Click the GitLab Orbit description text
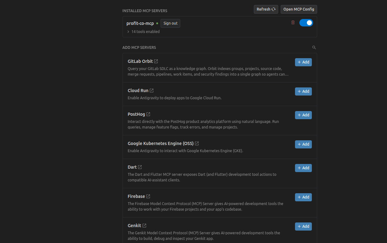Screen dimensions: 387x243 coord(208,72)
